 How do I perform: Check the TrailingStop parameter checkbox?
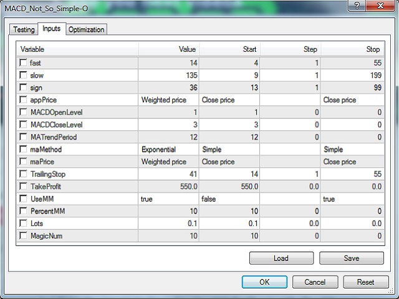(x=24, y=174)
